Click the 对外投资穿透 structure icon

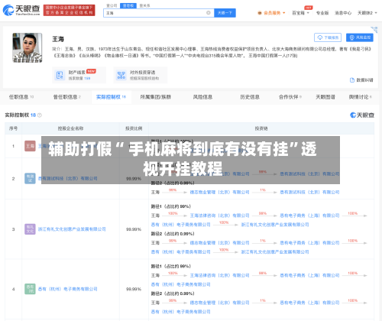click(x=121, y=75)
